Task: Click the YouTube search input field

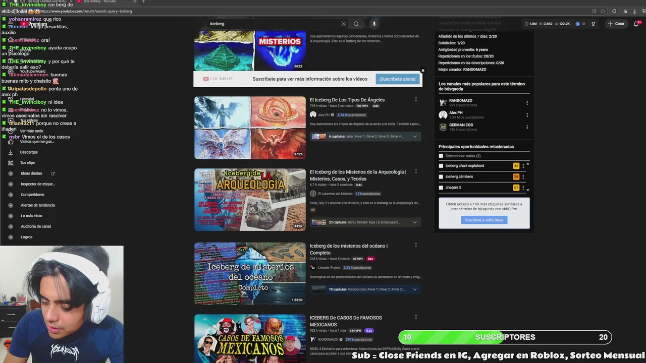Action: pyautogui.click(x=273, y=24)
